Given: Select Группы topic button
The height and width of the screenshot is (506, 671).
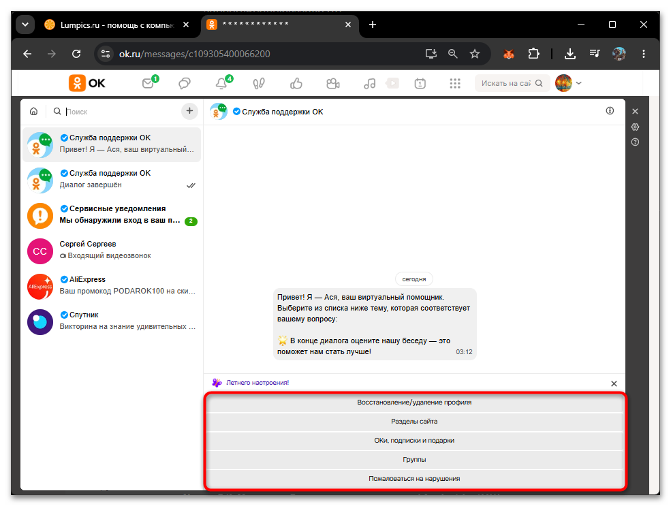Looking at the screenshot, I should coord(414,460).
